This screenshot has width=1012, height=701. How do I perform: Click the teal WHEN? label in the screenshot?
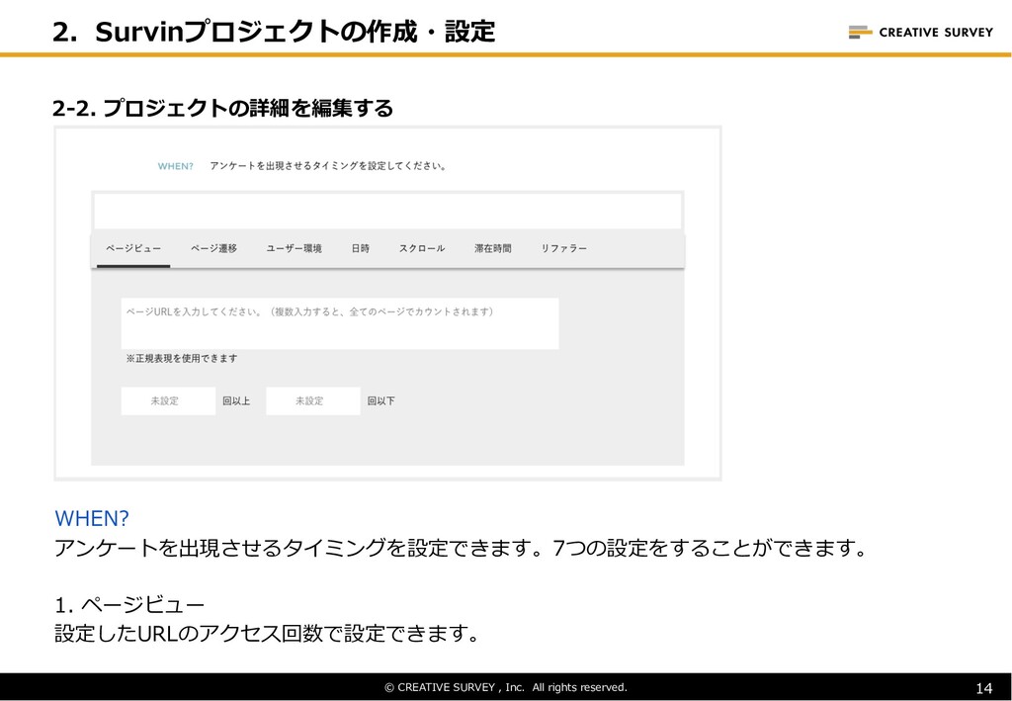coord(176,166)
